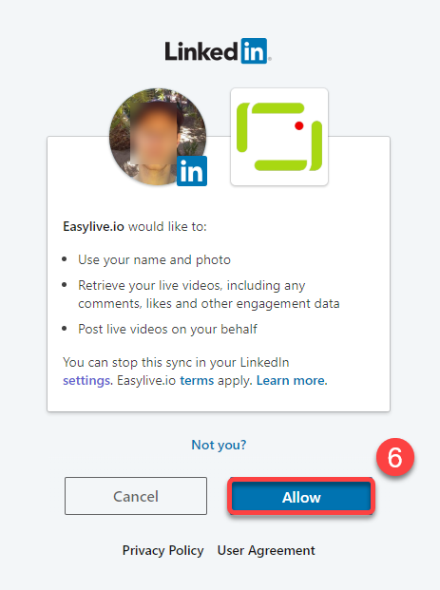
Task: Click the "Use your name and photo" permission
Action: click(154, 259)
